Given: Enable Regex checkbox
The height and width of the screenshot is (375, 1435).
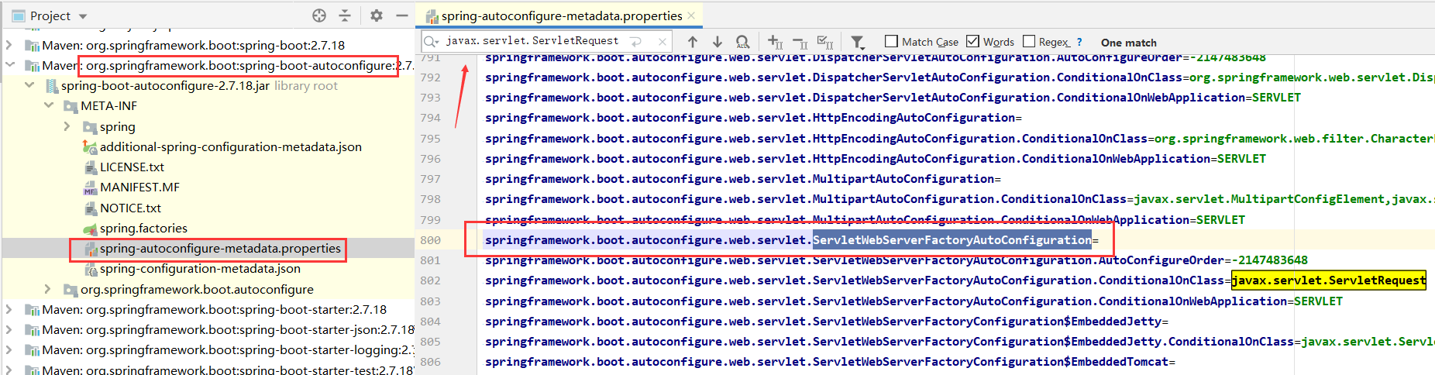Looking at the screenshot, I should 1029,41.
